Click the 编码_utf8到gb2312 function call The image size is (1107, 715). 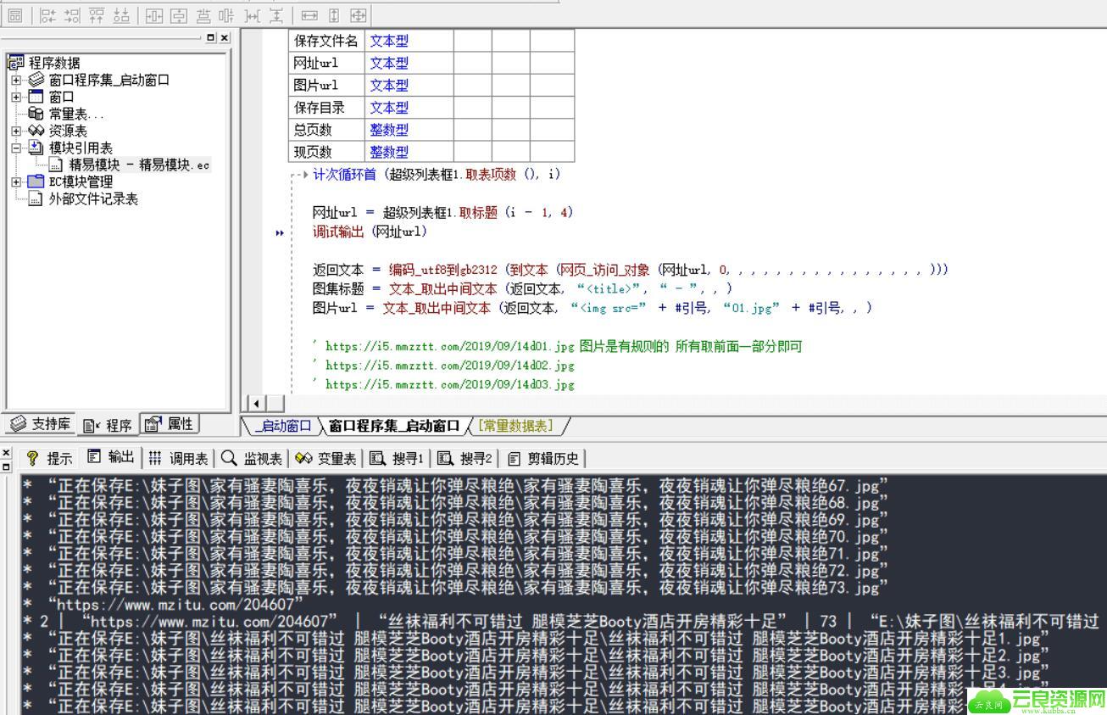pyautogui.click(x=444, y=270)
